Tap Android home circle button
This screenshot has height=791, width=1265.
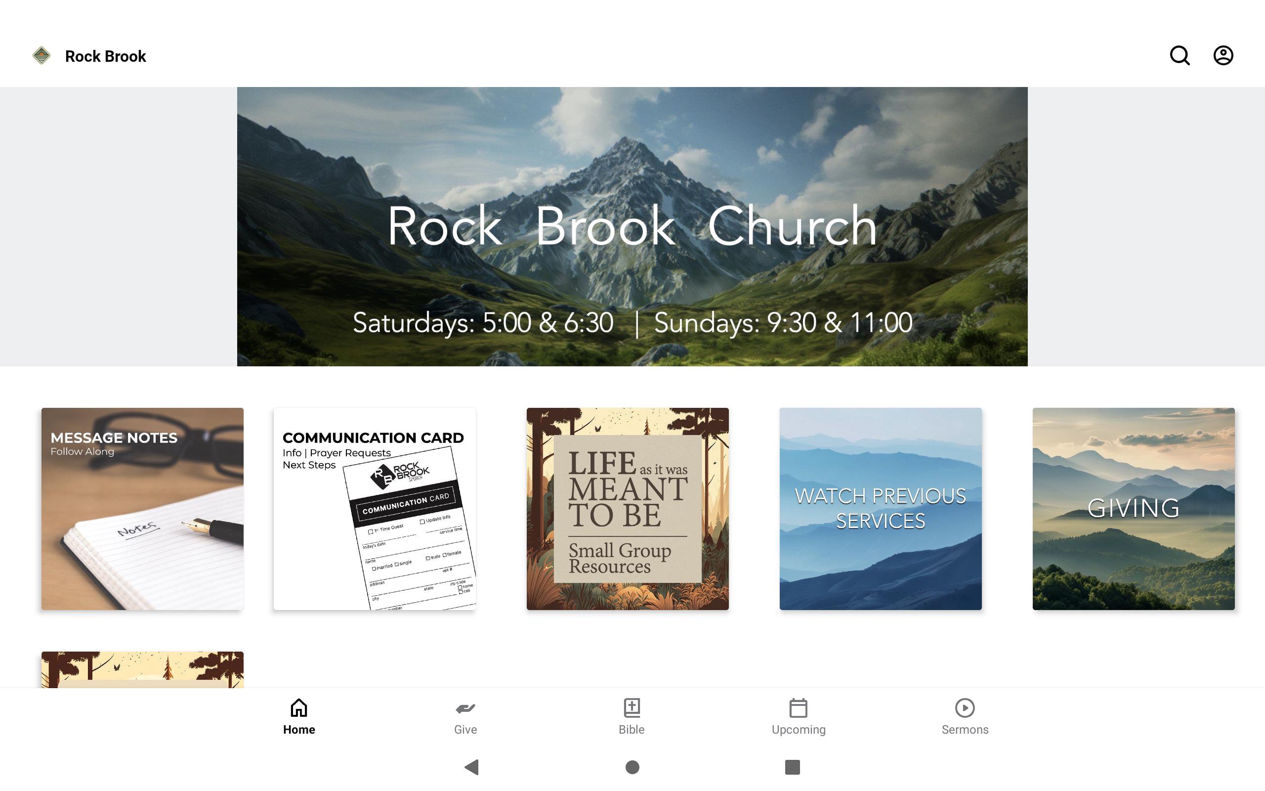(632, 767)
